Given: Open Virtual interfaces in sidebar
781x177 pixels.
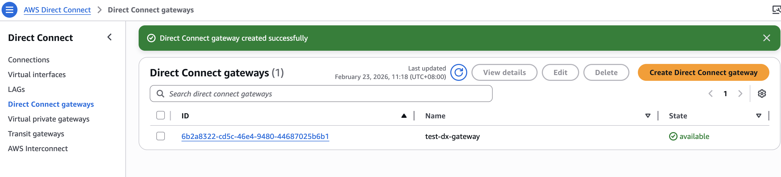Looking at the screenshot, I should 37,75.
